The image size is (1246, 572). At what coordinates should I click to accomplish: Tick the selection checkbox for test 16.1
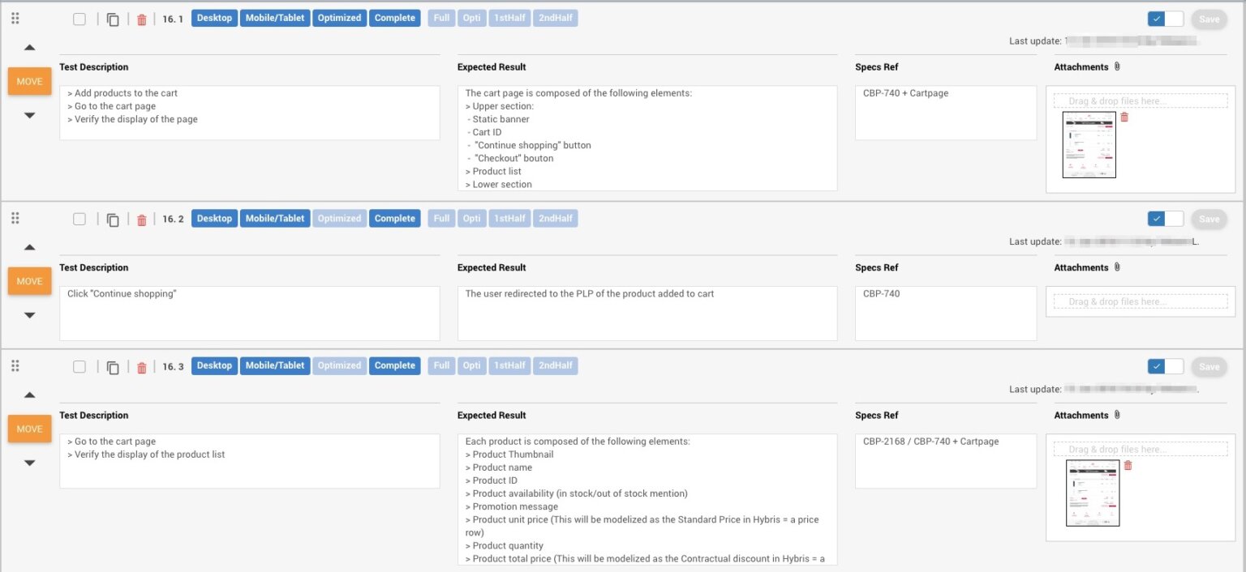79,18
